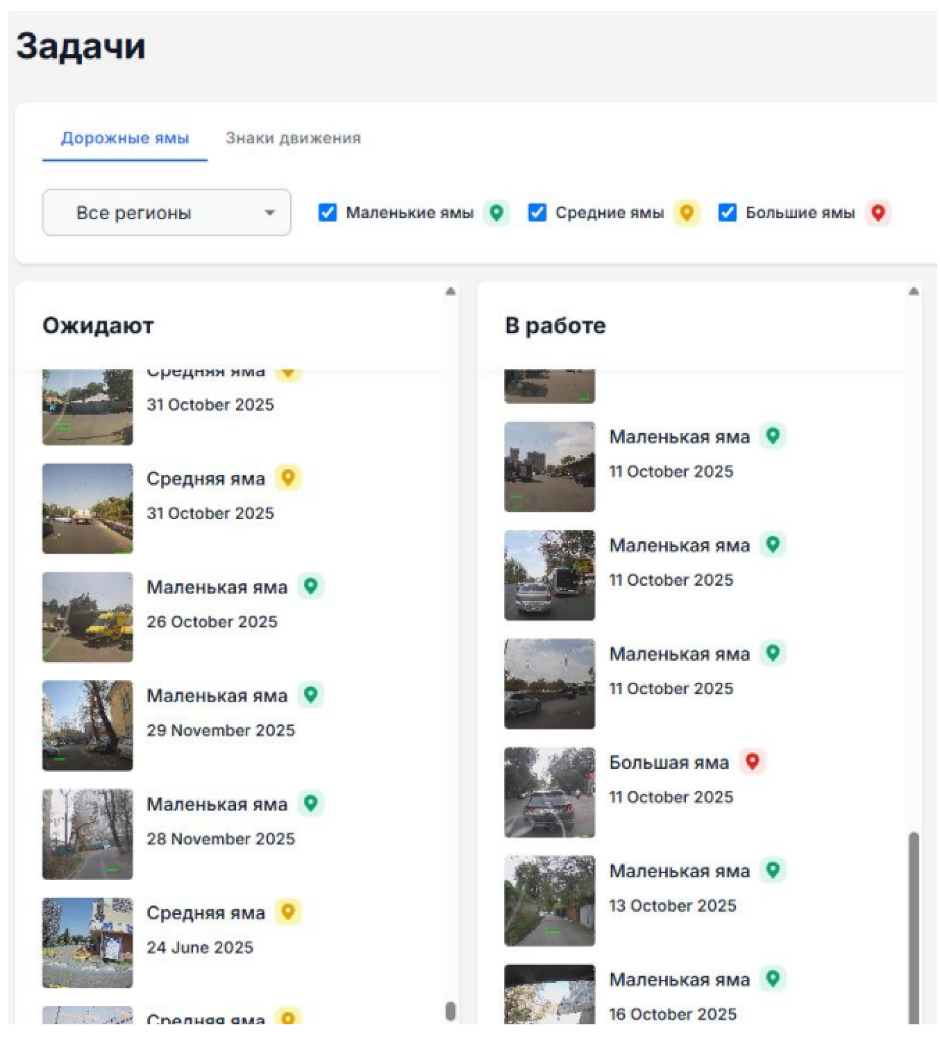The image size is (940, 1041).
Task: Open thumbnail of 24 June 2025 pothole
Action: click(x=87, y=944)
